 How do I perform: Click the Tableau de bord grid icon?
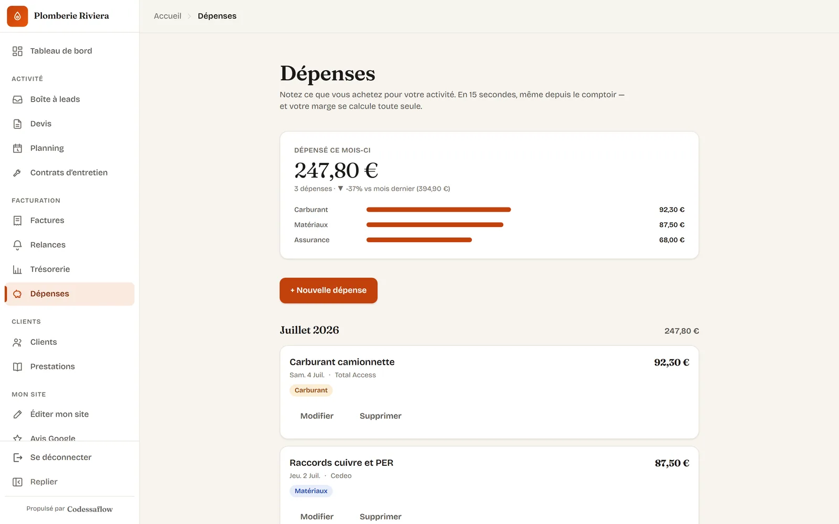point(17,51)
